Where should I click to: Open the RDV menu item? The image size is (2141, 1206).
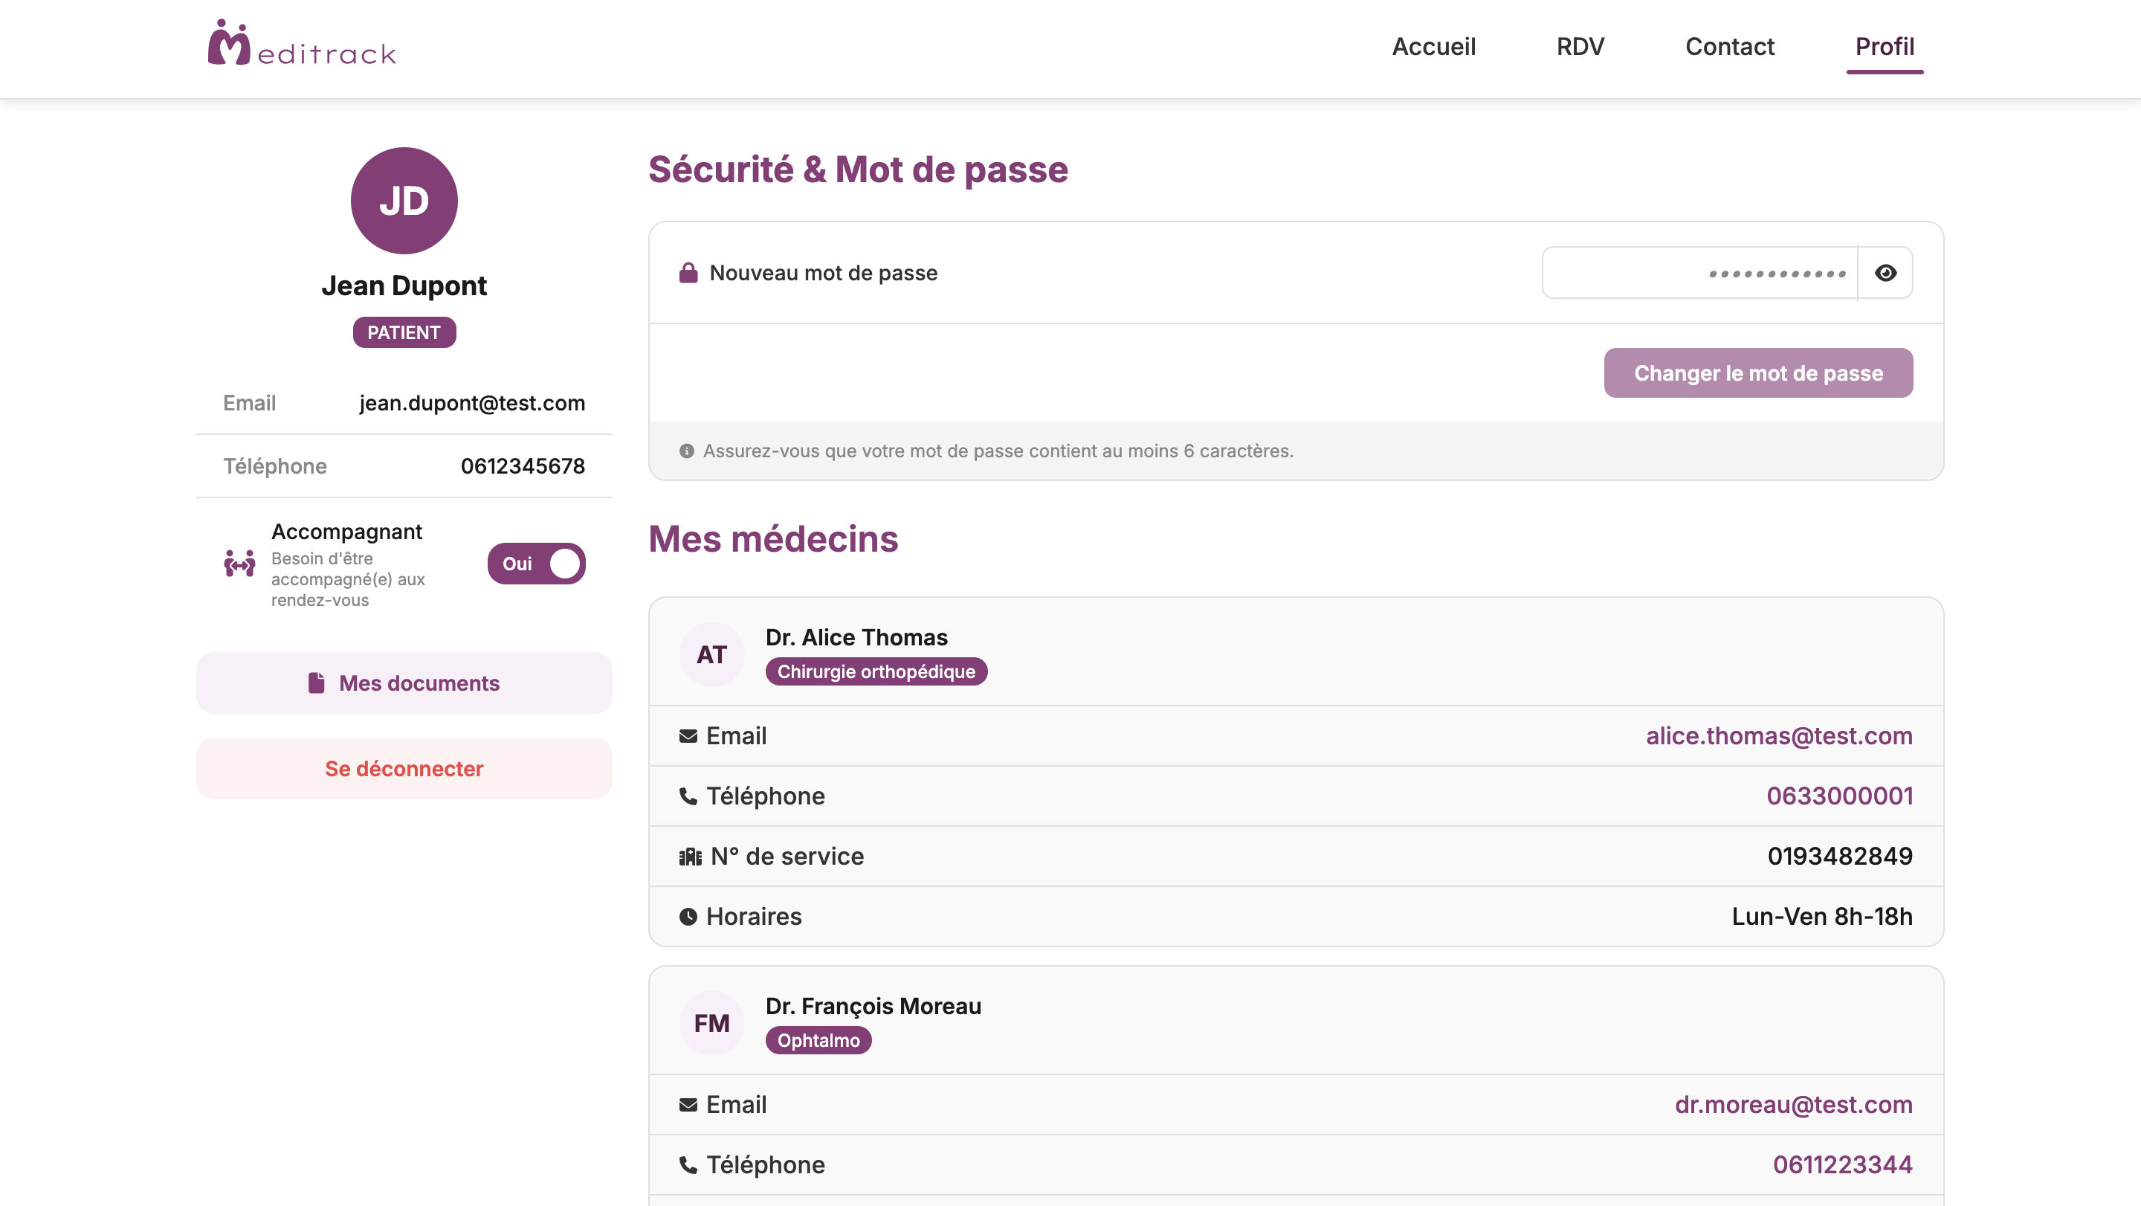[1580, 47]
